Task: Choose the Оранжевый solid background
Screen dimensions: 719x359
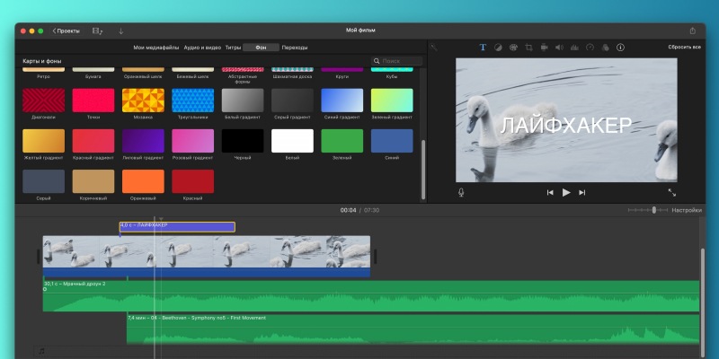Action: pos(143,181)
